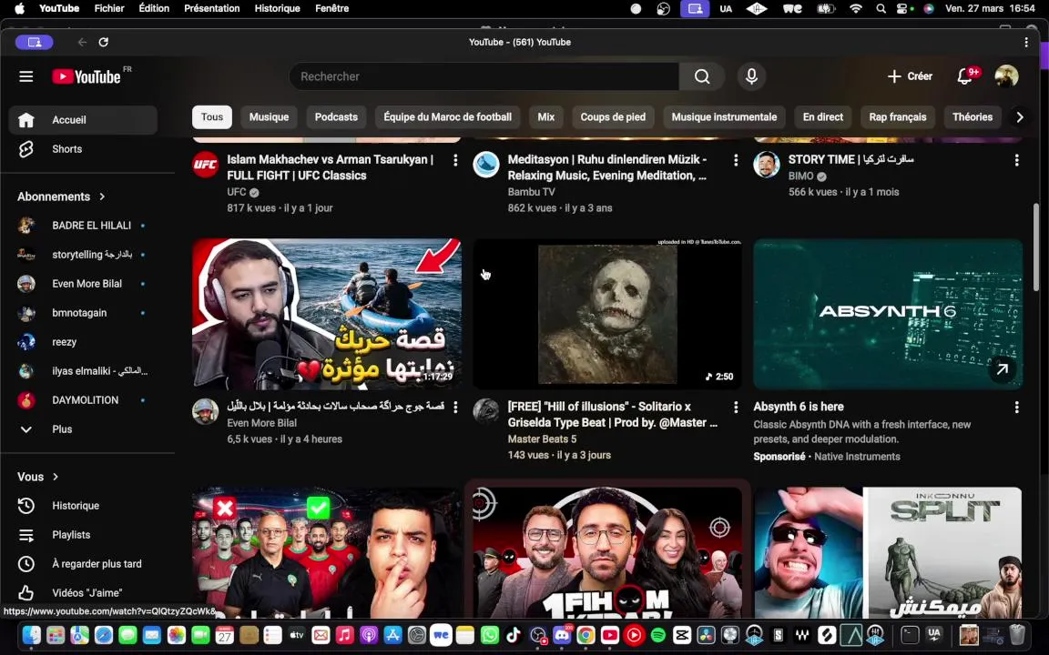Select the En direct chip
Screen dimensions: 1049x655
[823, 117]
